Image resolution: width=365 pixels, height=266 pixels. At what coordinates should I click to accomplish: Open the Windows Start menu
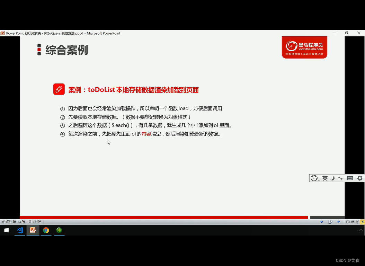coord(7,230)
